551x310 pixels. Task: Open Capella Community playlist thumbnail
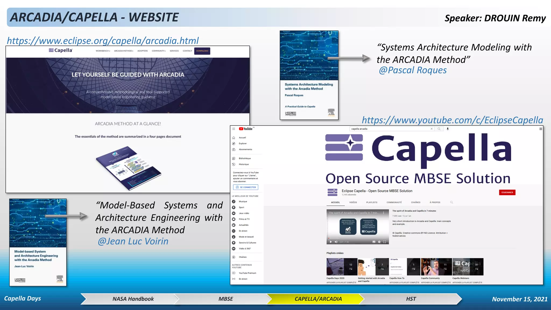click(436, 267)
